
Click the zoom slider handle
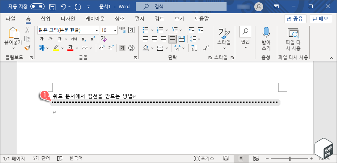pos(290,159)
